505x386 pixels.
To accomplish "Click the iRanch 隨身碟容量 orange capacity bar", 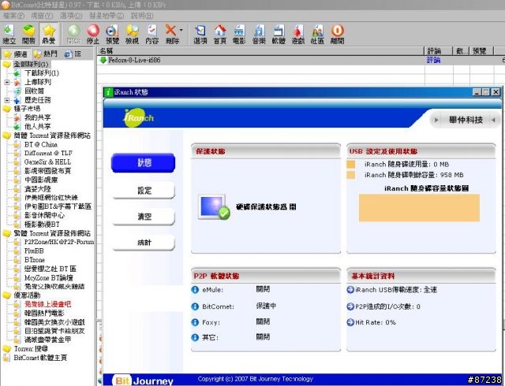I will [419, 208].
